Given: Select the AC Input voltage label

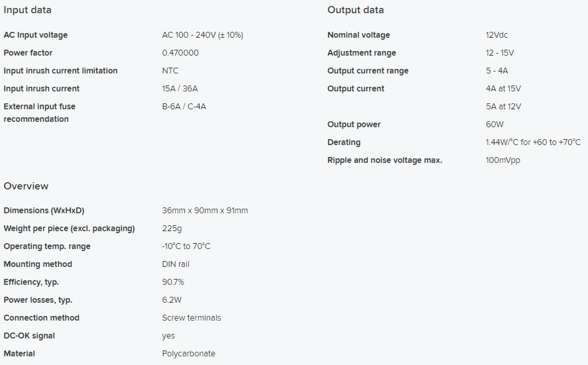Looking at the screenshot, I should coord(36,35).
